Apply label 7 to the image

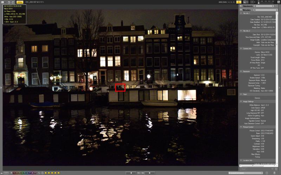[30, 173]
